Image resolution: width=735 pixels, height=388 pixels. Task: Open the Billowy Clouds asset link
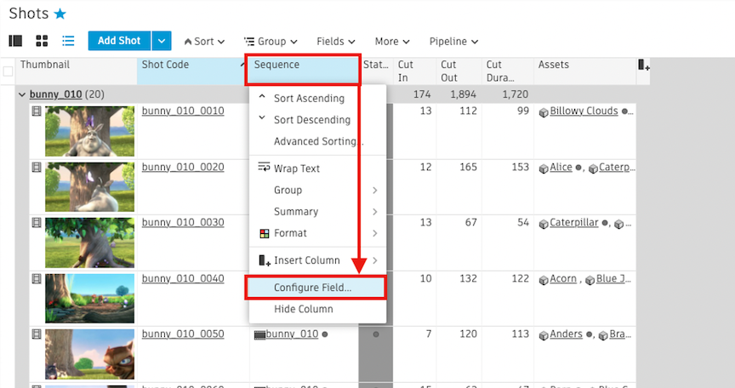tap(584, 111)
